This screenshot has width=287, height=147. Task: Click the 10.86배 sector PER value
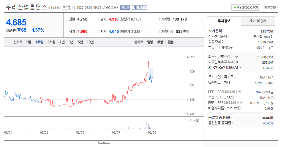point(267,118)
